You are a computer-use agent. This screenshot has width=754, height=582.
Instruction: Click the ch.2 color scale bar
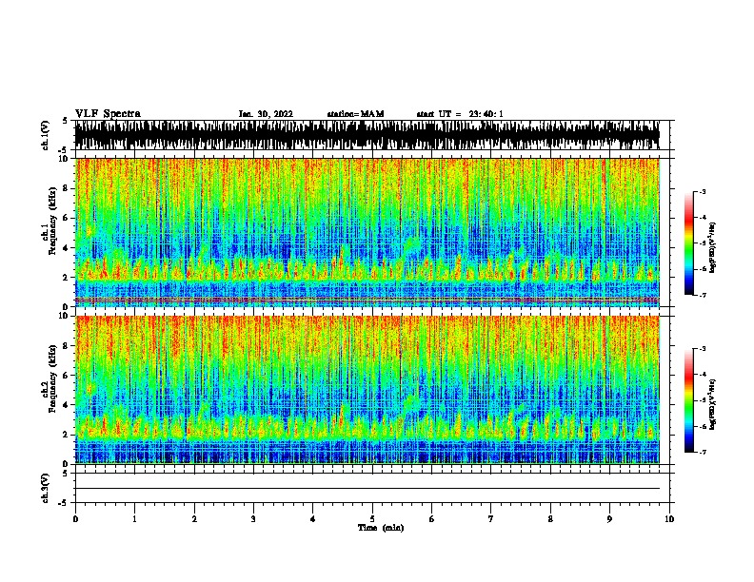[x=689, y=400]
